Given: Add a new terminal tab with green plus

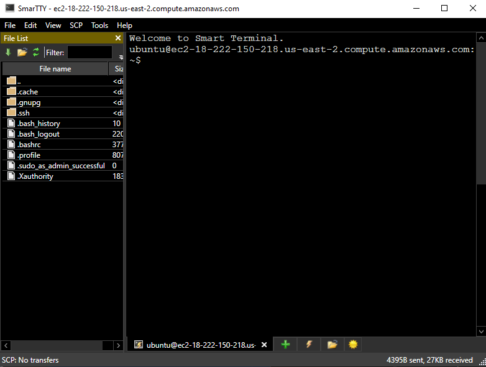Looking at the screenshot, I should [285, 345].
